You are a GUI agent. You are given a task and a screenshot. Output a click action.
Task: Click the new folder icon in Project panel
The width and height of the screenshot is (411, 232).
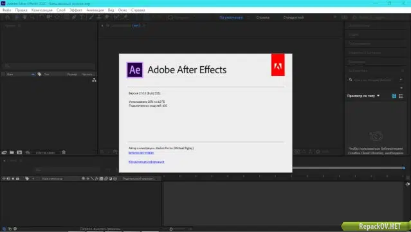pyautogui.click(x=12, y=152)
